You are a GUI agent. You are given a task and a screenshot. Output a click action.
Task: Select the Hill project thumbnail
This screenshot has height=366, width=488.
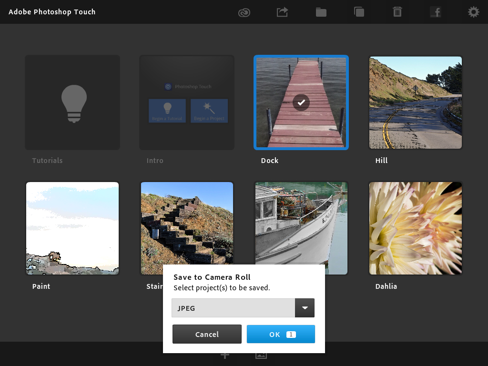click(416, 102)
